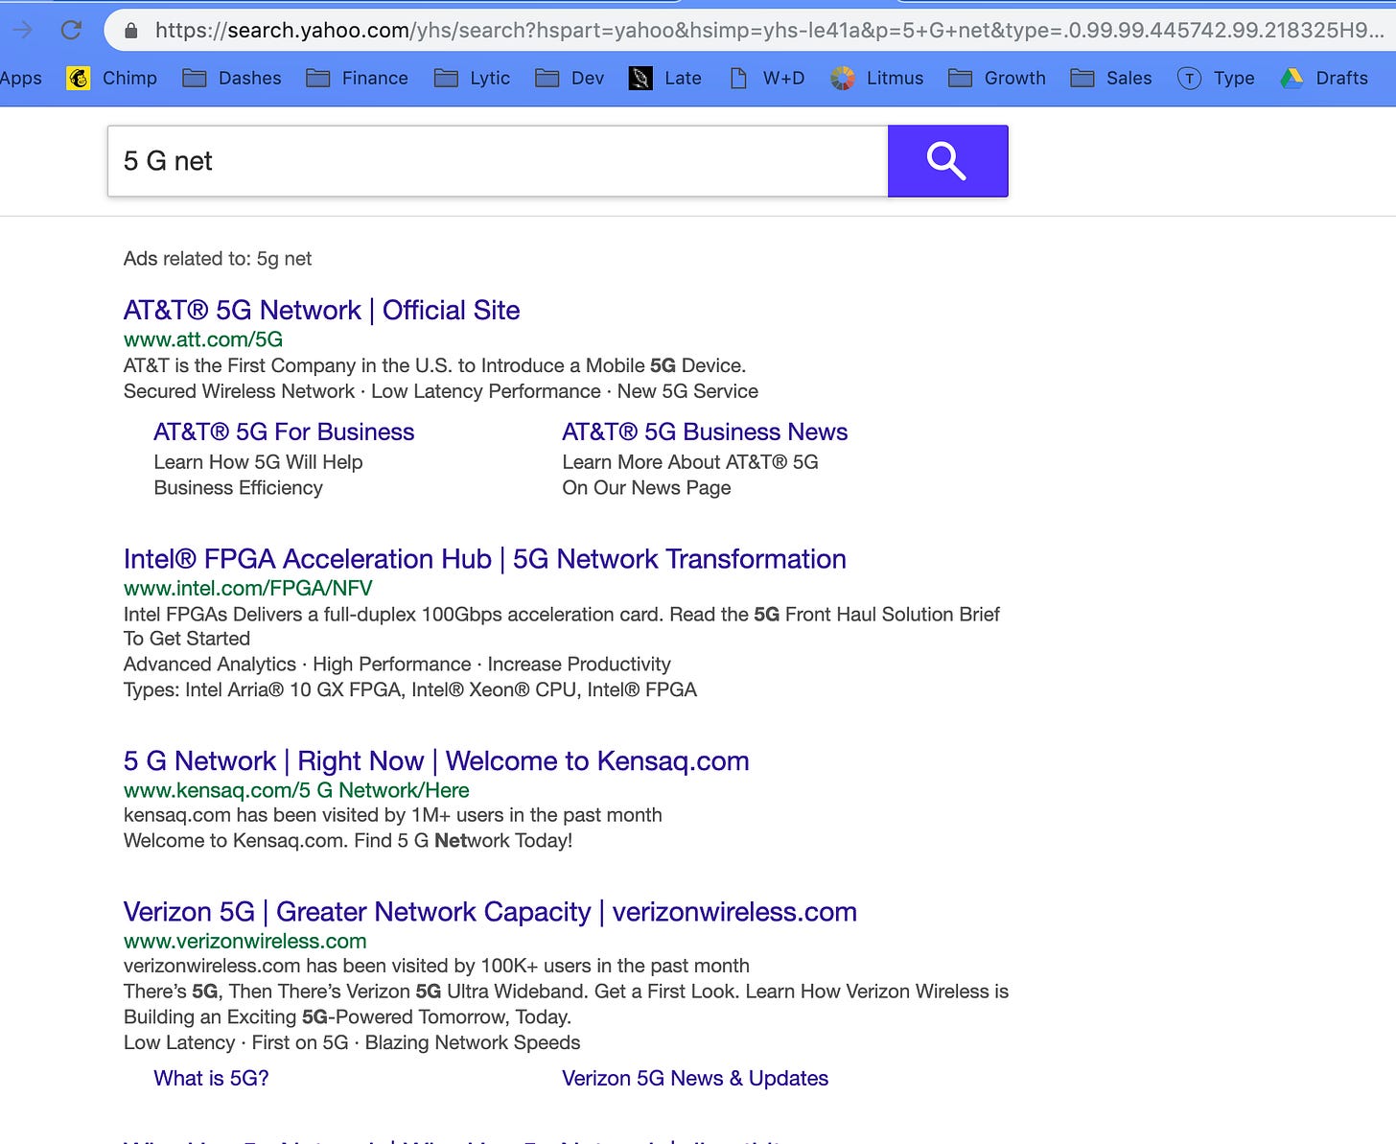1396x1144 pixels.
Task: Click 'verizonwireless.com has been visited by 100K+' text
Action: tap(436, 966)
